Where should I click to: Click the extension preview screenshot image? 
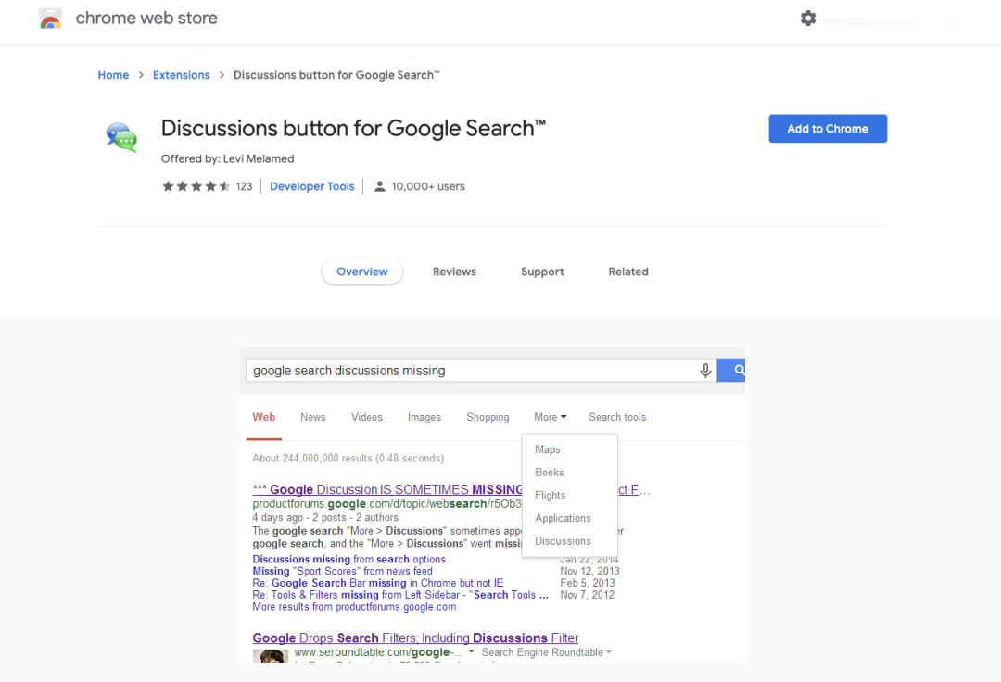click(492, 505)
